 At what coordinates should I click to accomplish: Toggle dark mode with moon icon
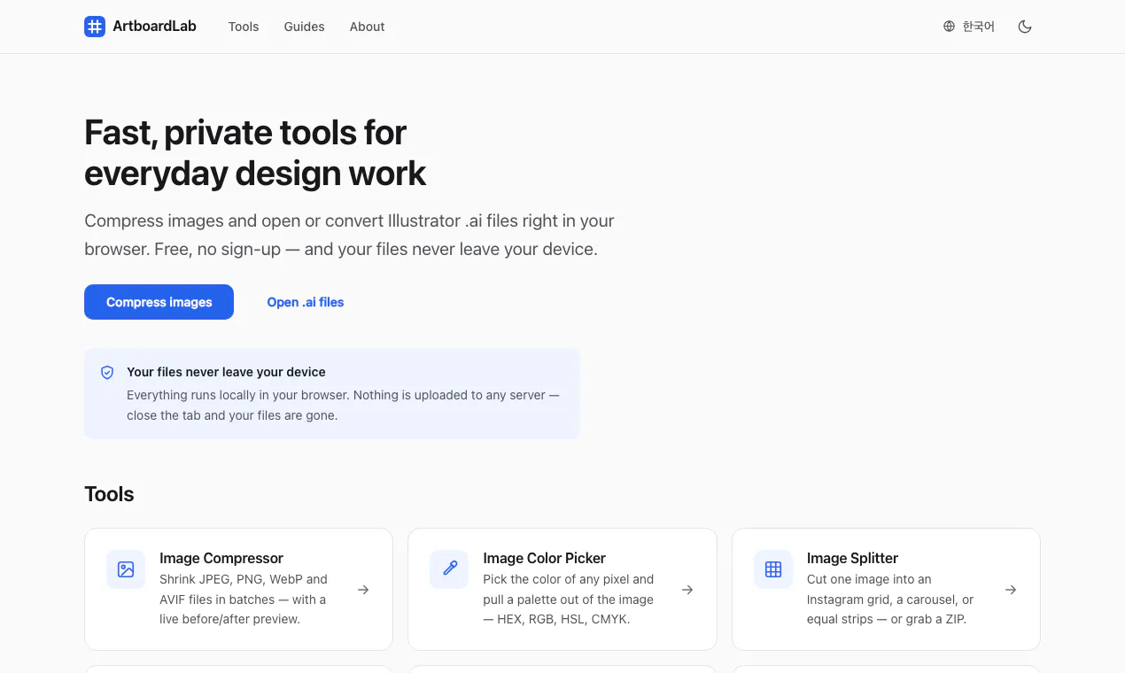(1025, 27)
